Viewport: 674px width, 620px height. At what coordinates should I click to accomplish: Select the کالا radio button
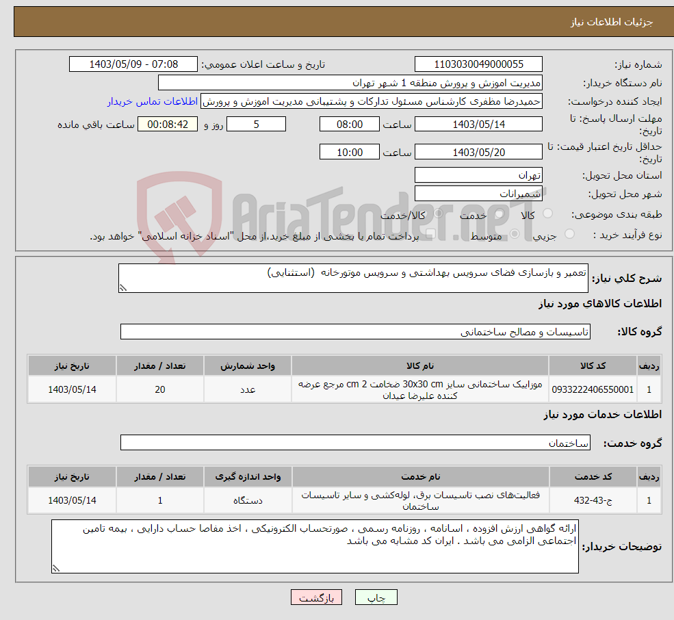tap(547, 214)
